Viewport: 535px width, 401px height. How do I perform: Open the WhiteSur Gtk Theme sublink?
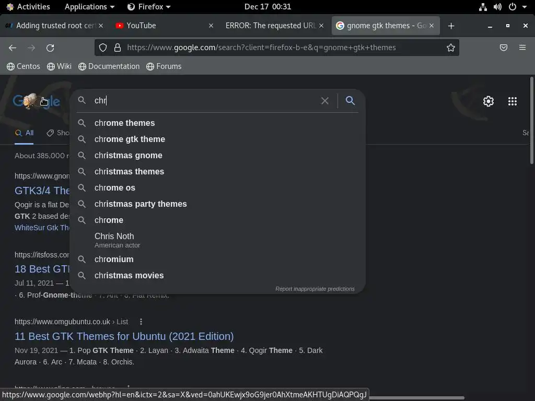pyautogui.click(x=42, y=228)
